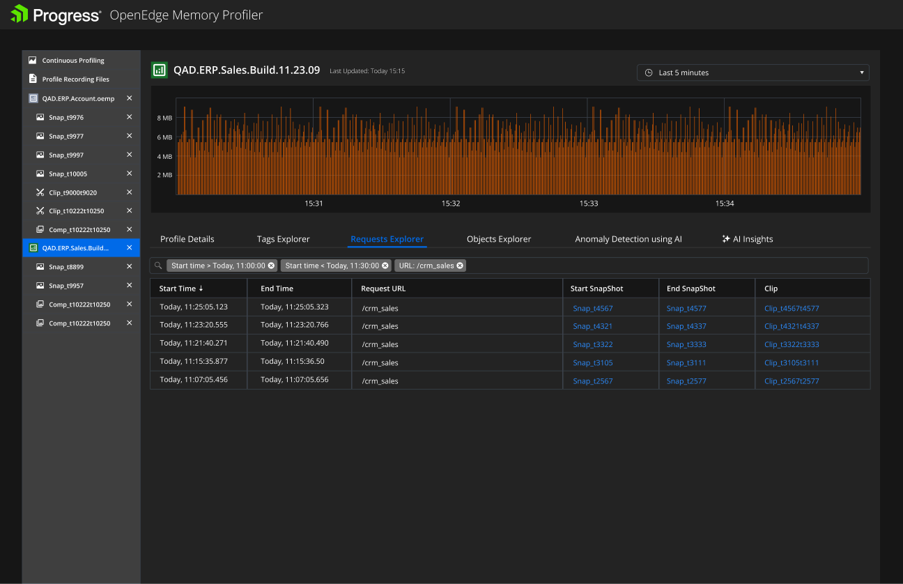The image size is (903, 584).
Task: Open the Snap_t3105 link
Action: tap(592, 362)
